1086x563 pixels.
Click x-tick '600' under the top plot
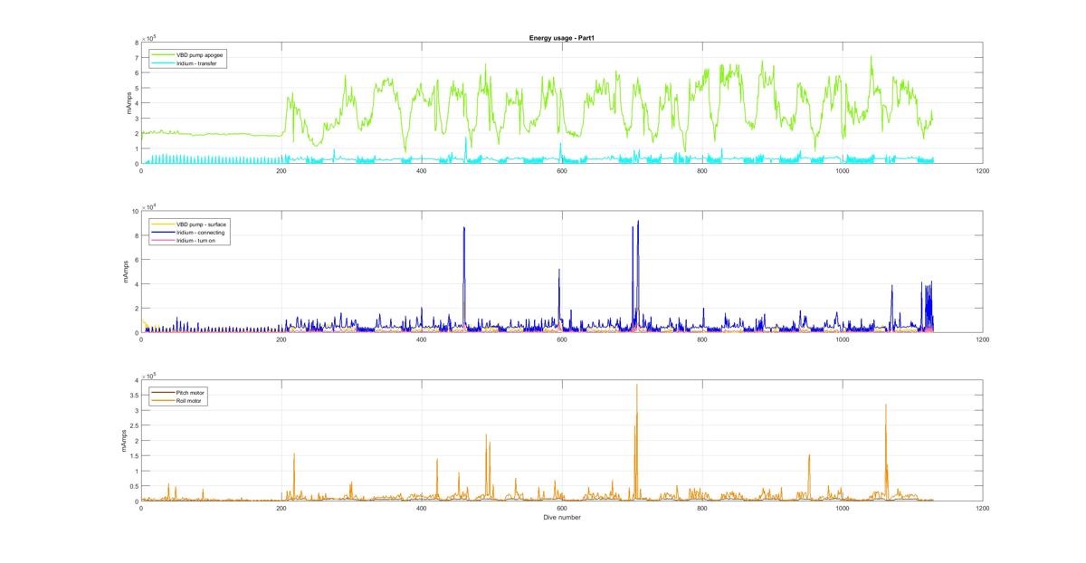pos(562,170)
